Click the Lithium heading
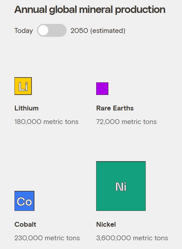Image resolution: width=182 pixels, height=249 pixels. (26, 108)
